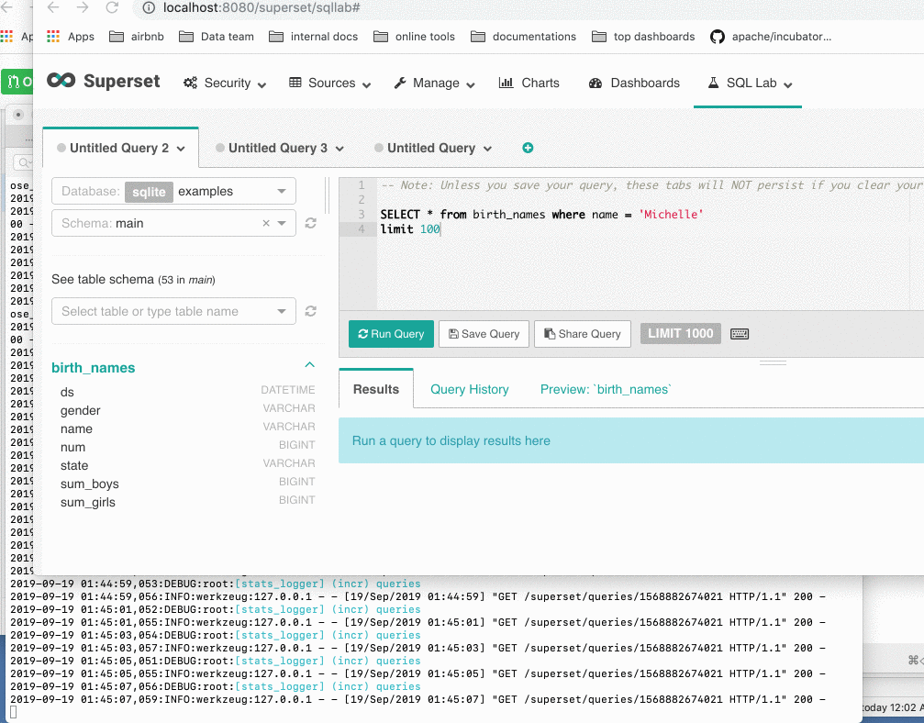
Task: Click the Run Query button
Action: point(391,333)
